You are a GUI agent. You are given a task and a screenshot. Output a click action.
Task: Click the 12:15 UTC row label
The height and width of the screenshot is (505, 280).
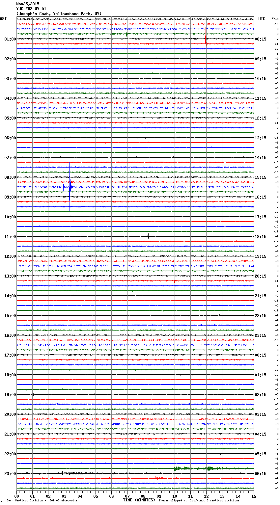(261, 118)
